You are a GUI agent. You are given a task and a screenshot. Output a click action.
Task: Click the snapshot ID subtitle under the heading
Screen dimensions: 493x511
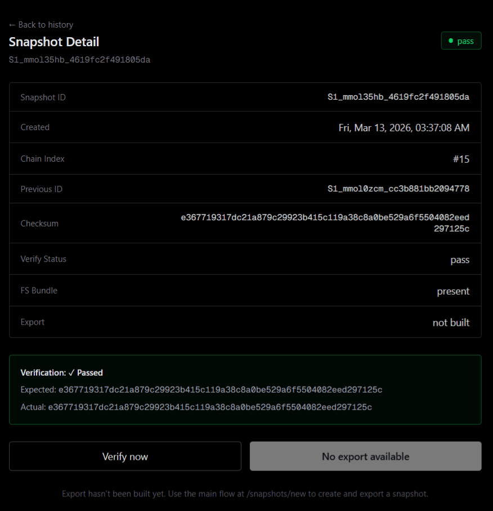point(79,59)
